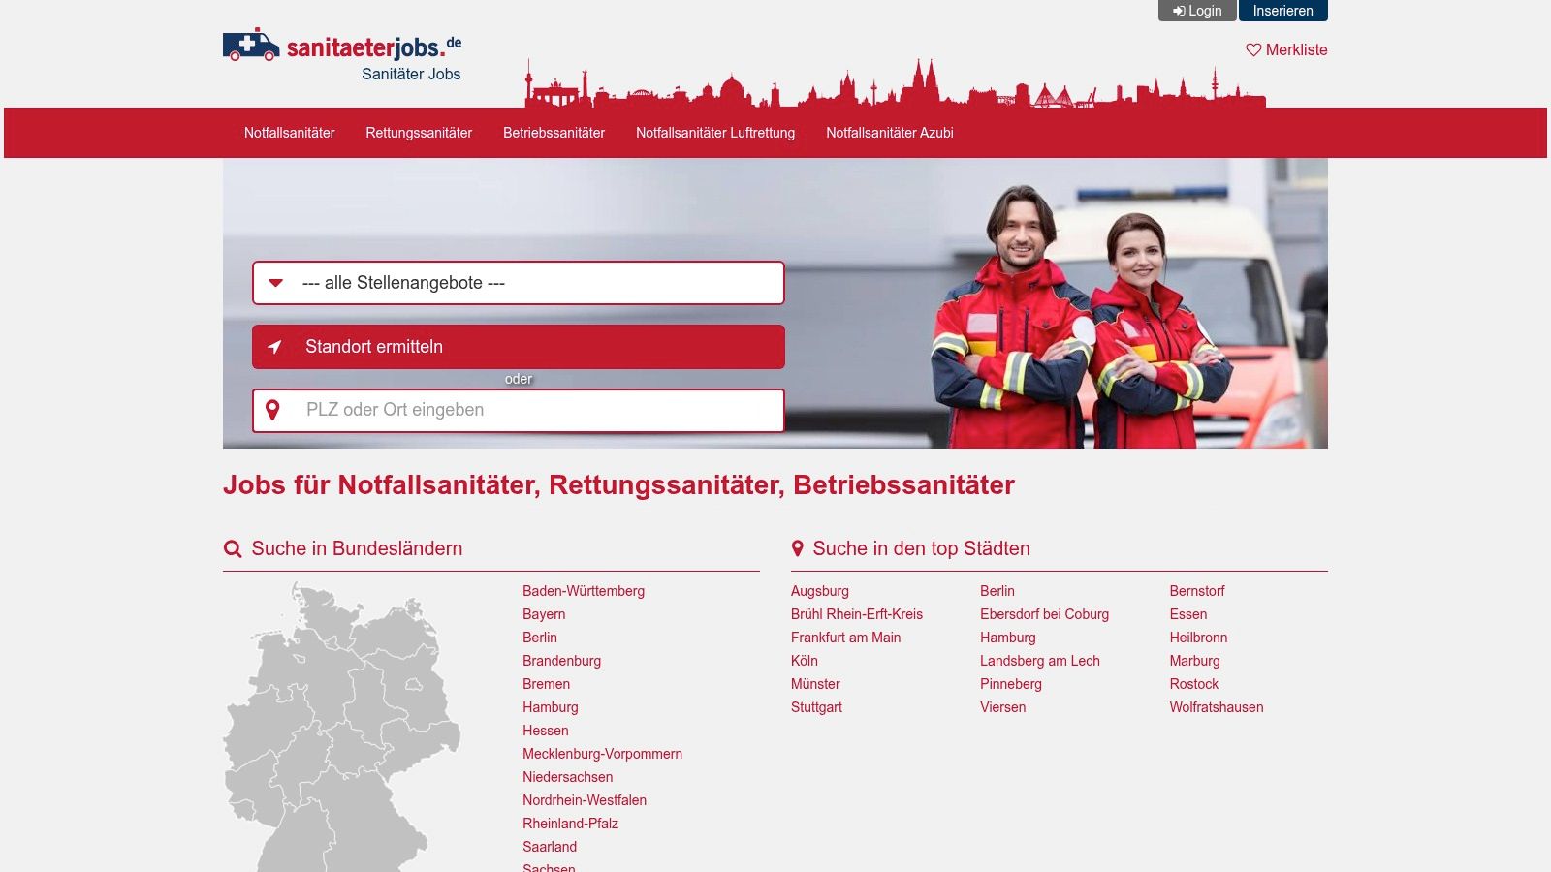1551x872 pixels.
Task: Choose Hamburg in the Bundesländer list
Action: click(550, 707)
